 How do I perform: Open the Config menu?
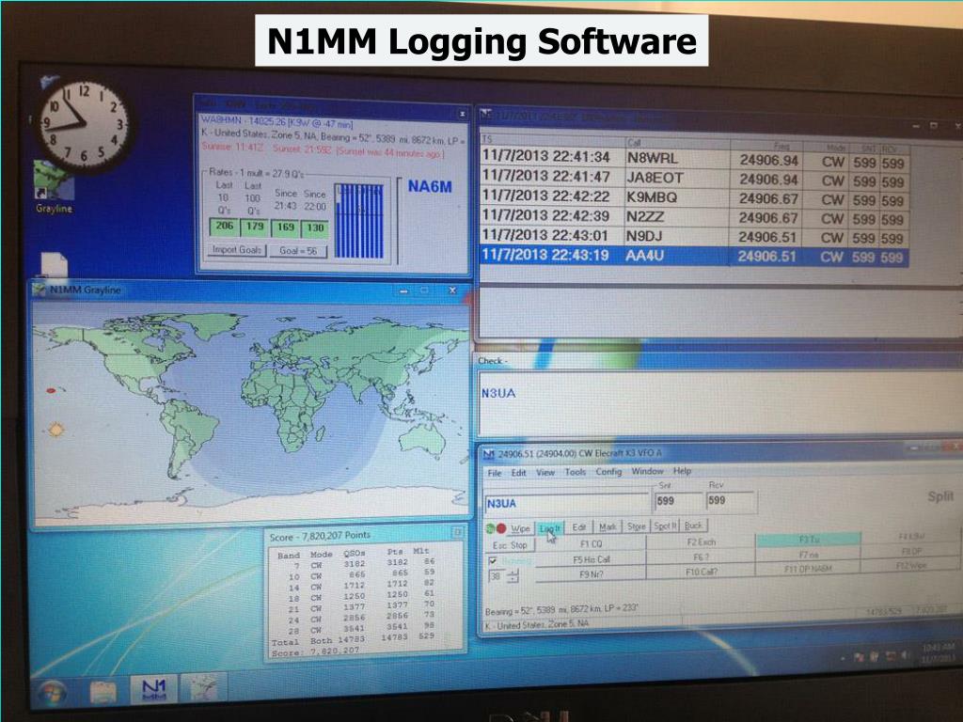608,472
